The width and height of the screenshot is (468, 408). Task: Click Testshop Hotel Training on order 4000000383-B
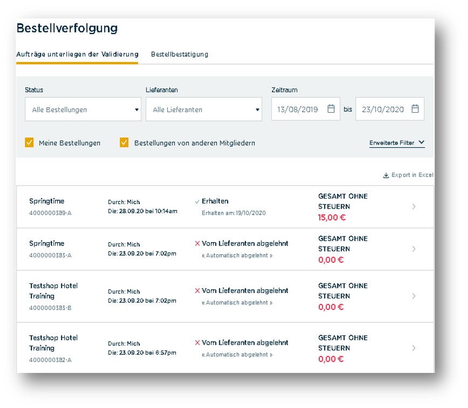pyautogui.click(x=53, y=291)
